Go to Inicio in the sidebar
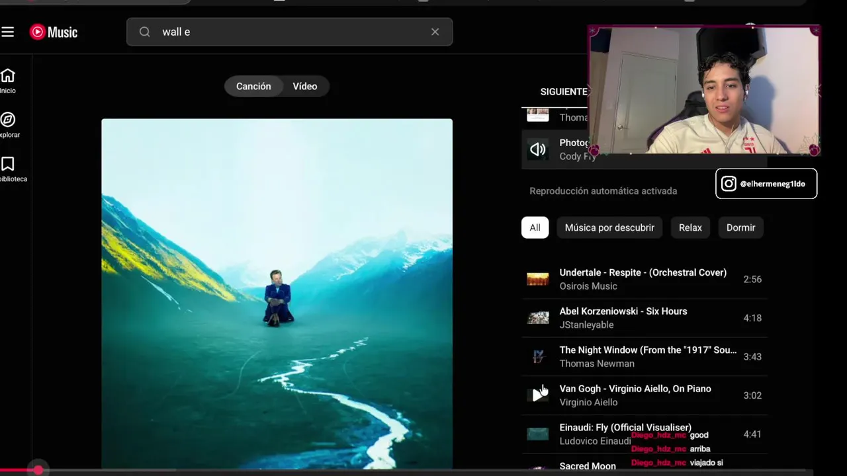This screenshot has height=476, width=847. coord(8,81)
